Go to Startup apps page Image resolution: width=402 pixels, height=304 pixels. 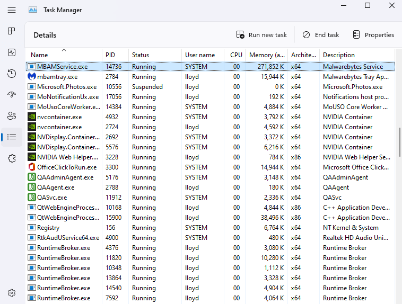pos(12,95)
